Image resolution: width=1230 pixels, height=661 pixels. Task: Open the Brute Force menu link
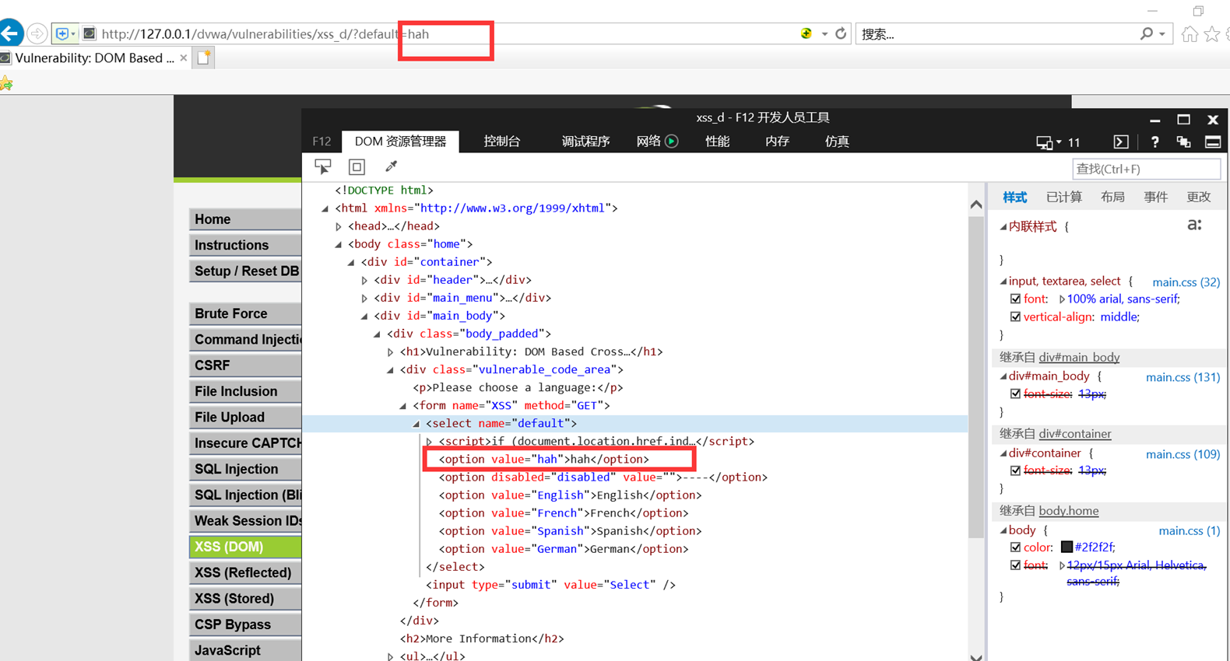245,313
